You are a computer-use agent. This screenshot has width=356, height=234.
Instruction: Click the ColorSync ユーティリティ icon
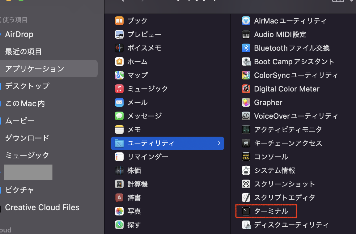click(246, 75)
